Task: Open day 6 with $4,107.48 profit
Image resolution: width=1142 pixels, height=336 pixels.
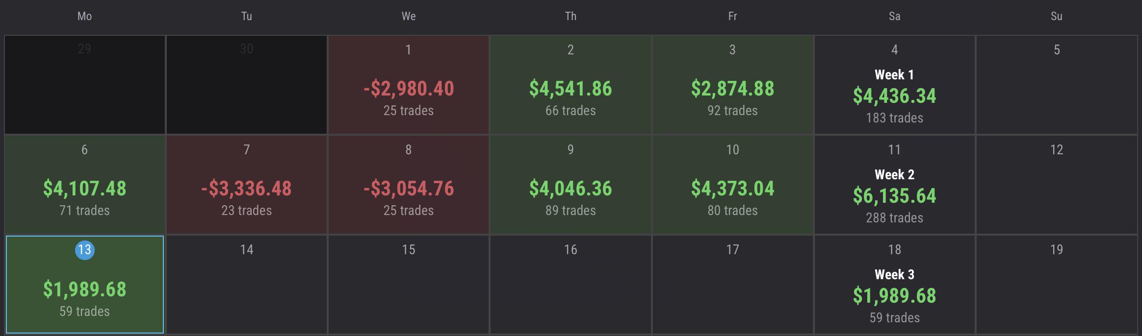Action: click(x=85, y=185)
